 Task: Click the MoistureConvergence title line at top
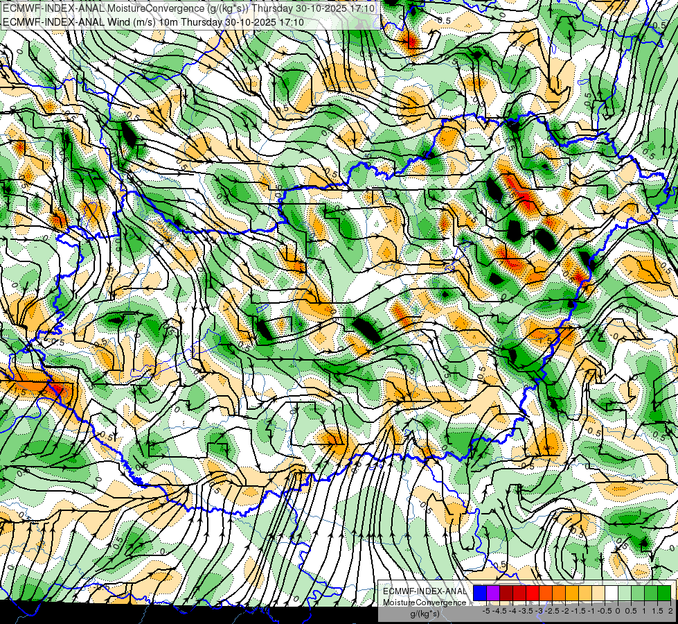pyautogui.click(x=188, y=8)
